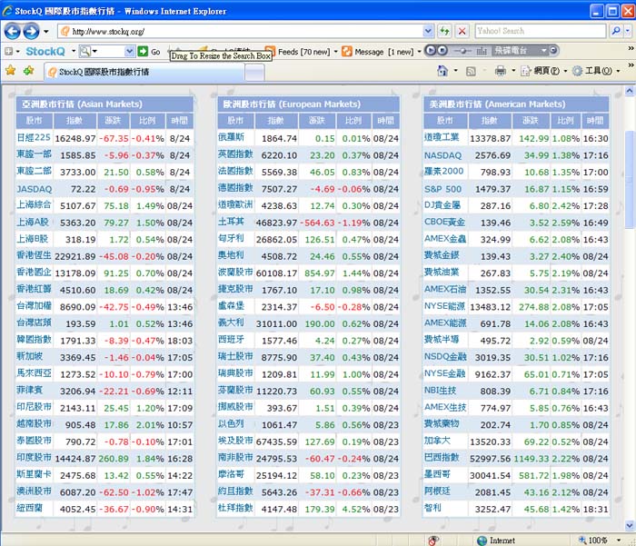The height and width of the screenshot is (546, 636).
Task: Adjust the radio player volume slider
Action: [462, 51]
